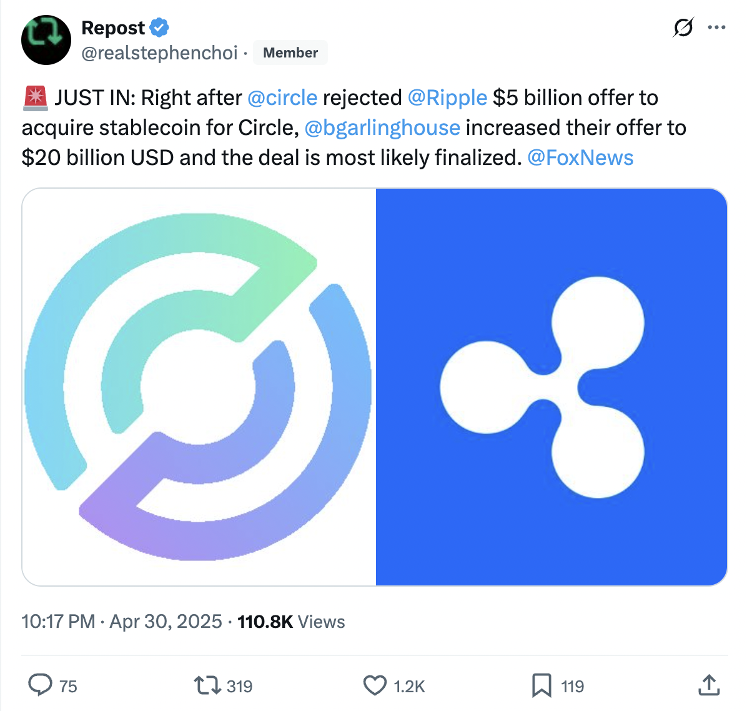The image size is (747, 711).
Task: Open the @bgarlinghouse mention link
Action: [x=382, y=128]
